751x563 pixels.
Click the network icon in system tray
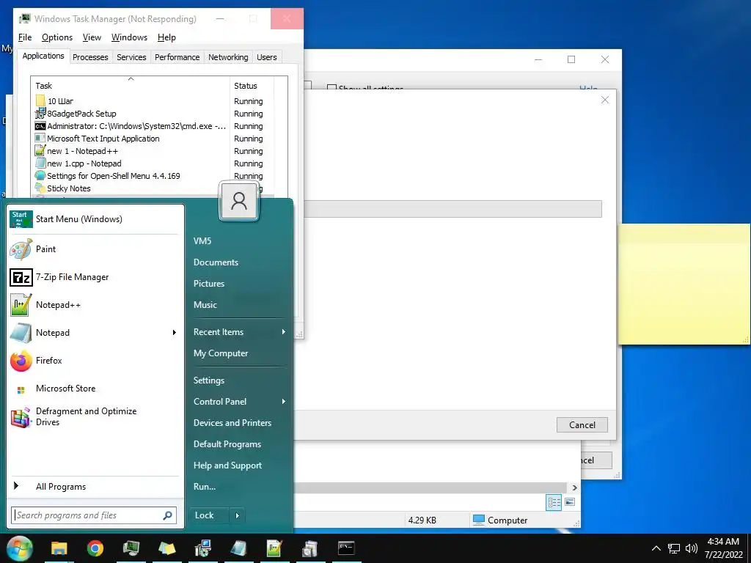(x=674, y=548)
